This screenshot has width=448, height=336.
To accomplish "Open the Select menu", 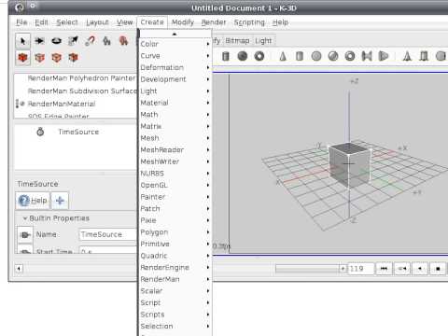I will [67, 22].
